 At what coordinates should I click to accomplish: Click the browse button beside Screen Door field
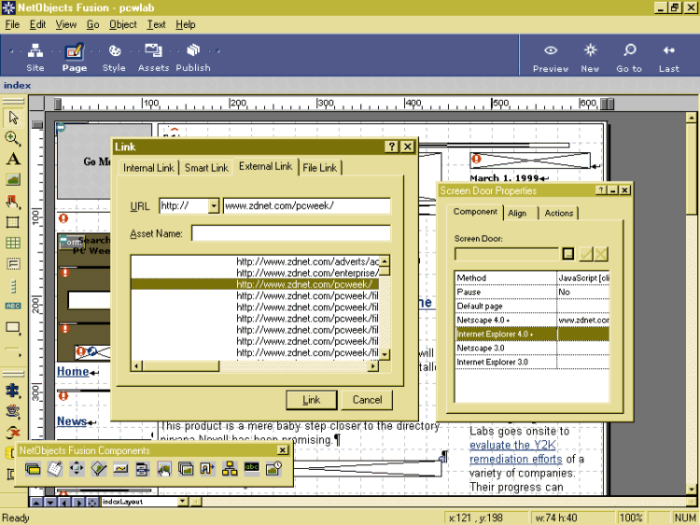567,254
